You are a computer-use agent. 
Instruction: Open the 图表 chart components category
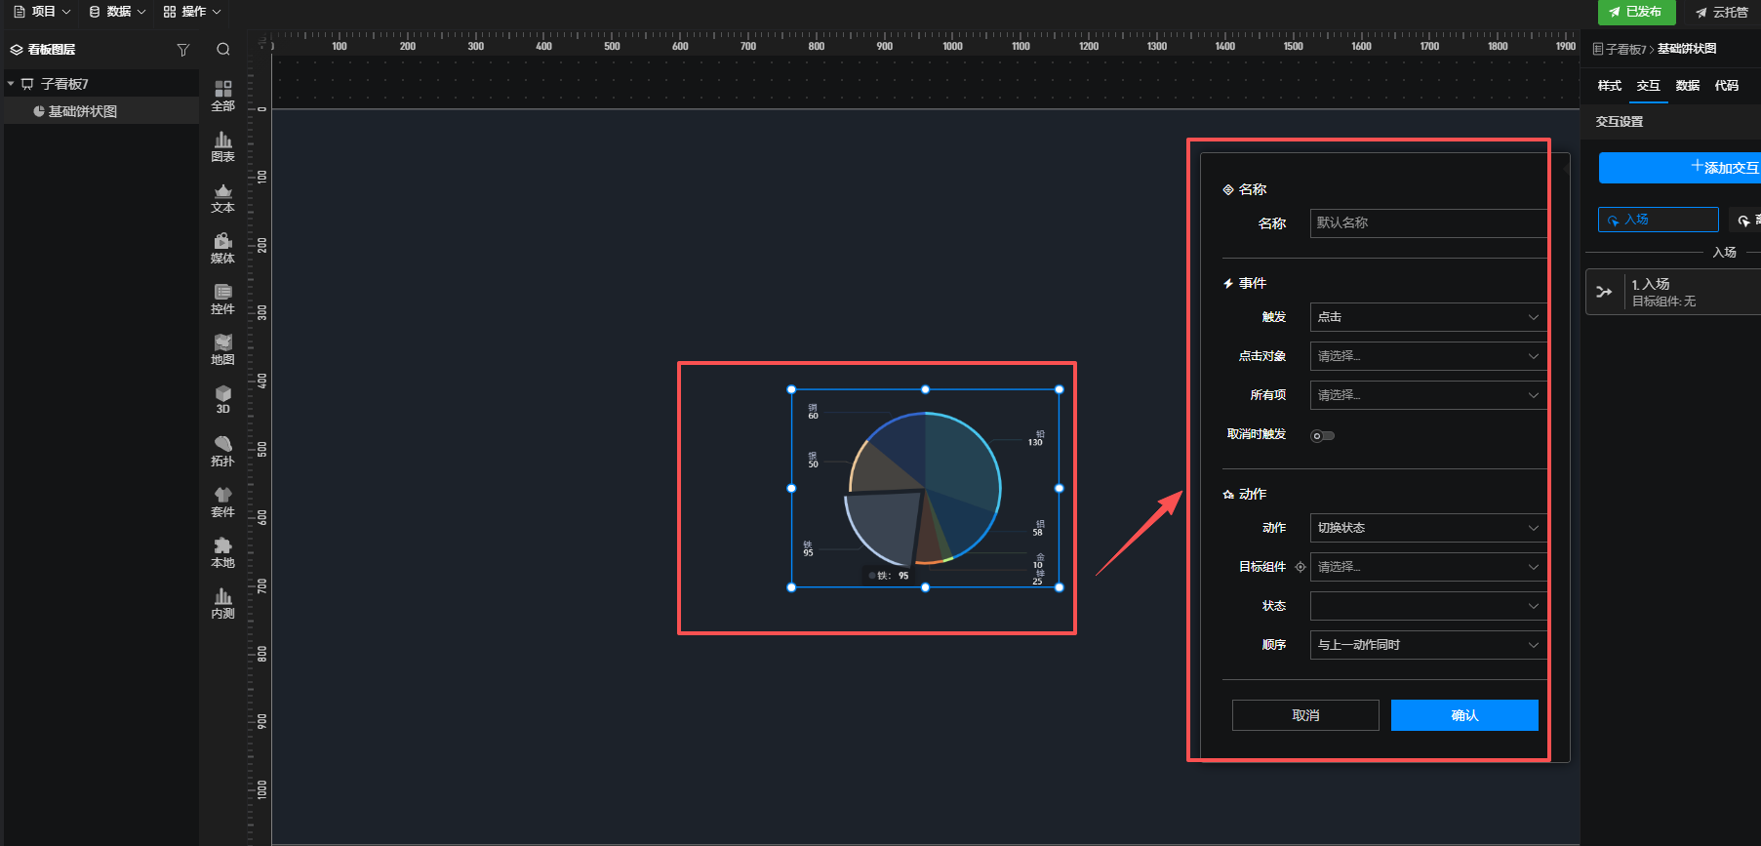tap(222, 146)
